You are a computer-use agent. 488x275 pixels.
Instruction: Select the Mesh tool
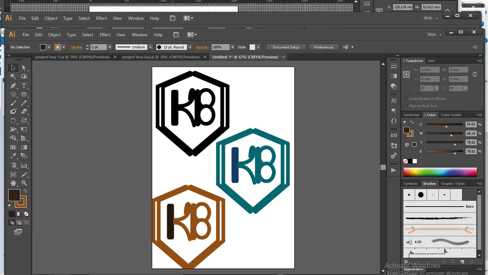[13, 147]
